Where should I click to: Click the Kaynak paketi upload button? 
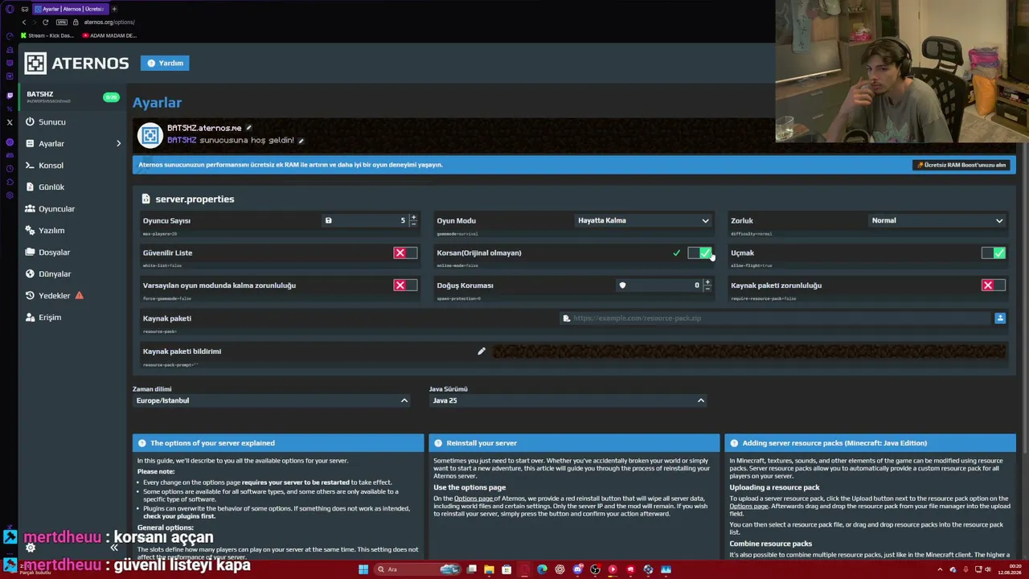[1000, 318]
